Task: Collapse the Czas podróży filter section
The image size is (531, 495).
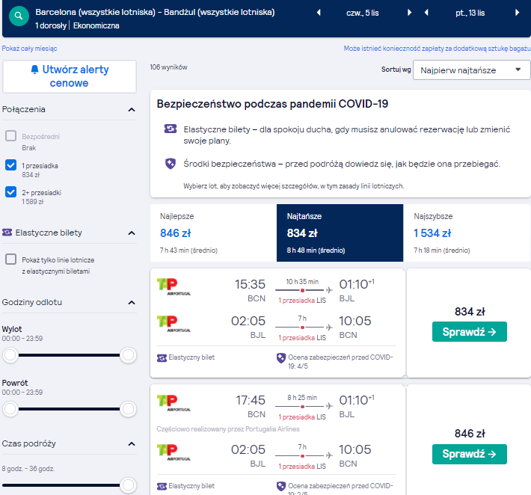Action: click(x=132, y=444)
